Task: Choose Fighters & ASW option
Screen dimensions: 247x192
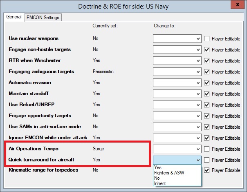Action: pos(177,173)
